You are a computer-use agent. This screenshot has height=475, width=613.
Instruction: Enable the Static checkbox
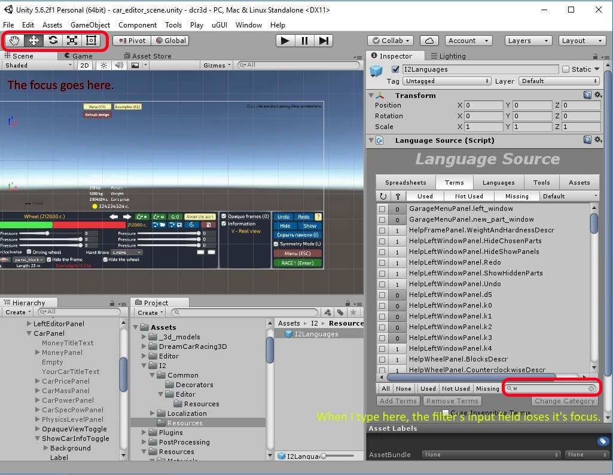566,69
